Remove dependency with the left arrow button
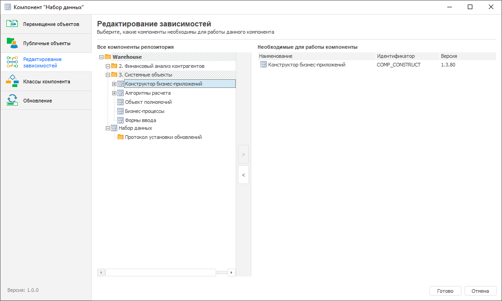The width and height of the screenshot is (502, 301). (243, 175)
